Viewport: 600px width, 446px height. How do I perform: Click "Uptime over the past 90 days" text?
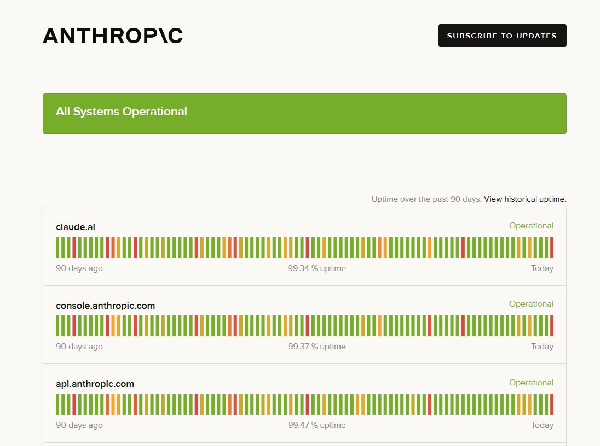(x=426, y=199)
